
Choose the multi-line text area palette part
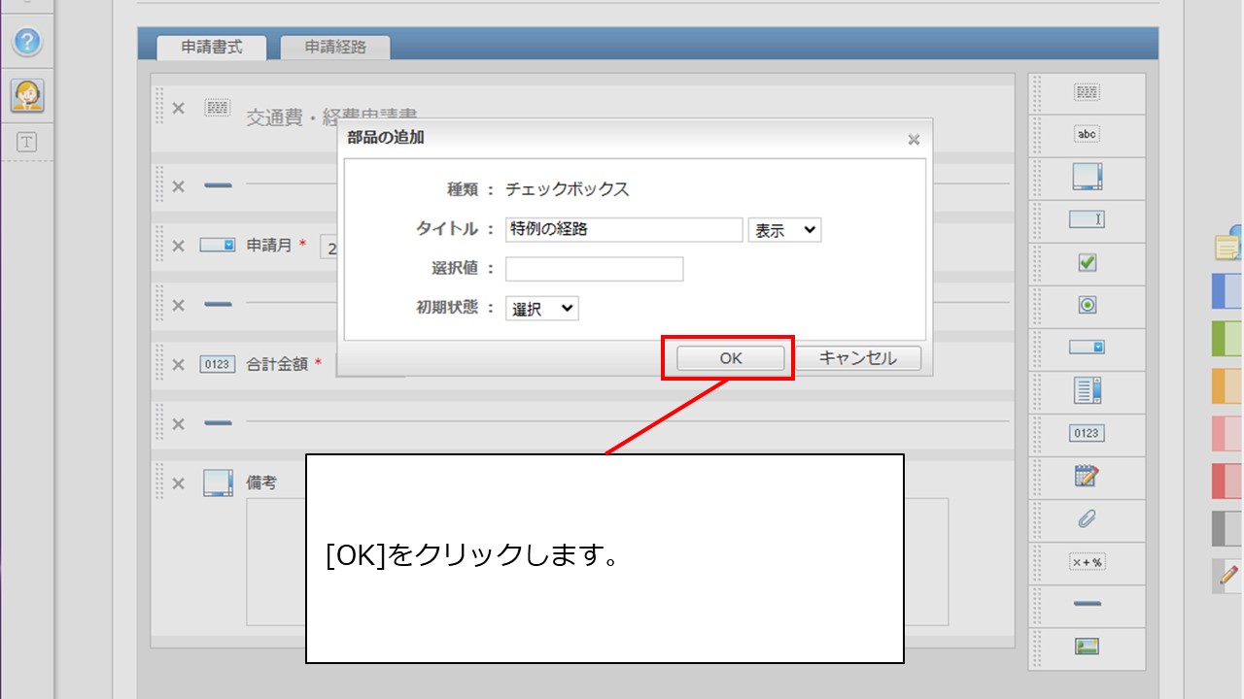[x=1087, y=177]
